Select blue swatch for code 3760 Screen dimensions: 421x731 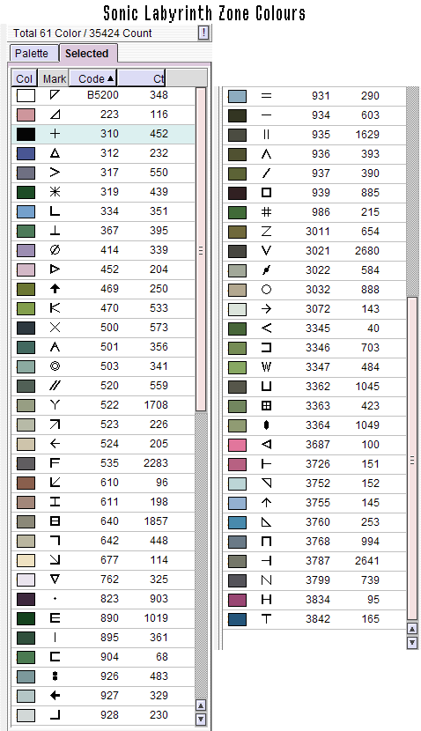[237, 522]
